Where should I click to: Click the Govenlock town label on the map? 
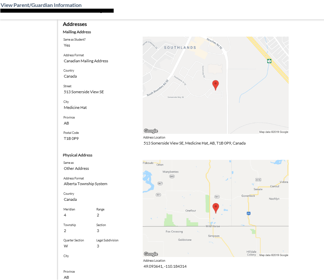click(248, 196)
